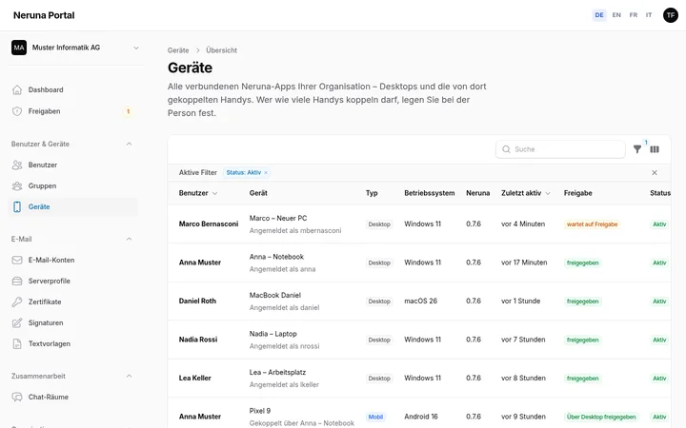Open Serverprofile in sidebar

coord(49,282)
